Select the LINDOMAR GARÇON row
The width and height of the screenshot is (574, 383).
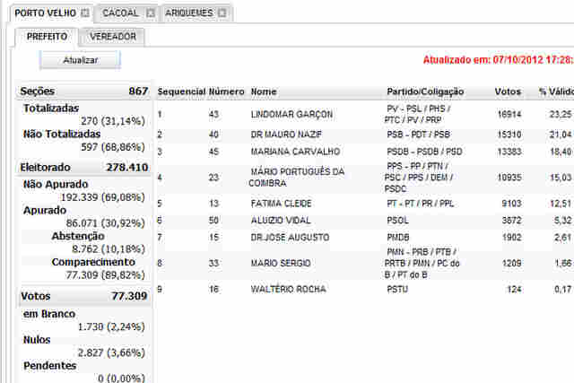(x=291, y=115)
